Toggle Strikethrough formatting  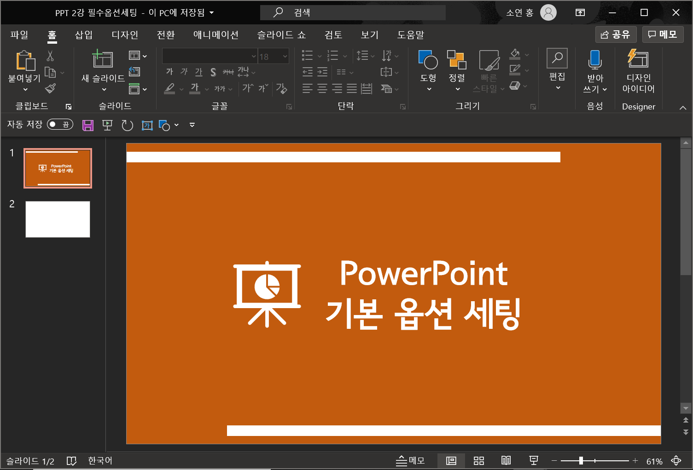coord(228,72)
